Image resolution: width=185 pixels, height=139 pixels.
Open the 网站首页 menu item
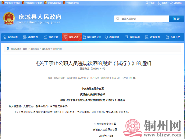[13, 37]
